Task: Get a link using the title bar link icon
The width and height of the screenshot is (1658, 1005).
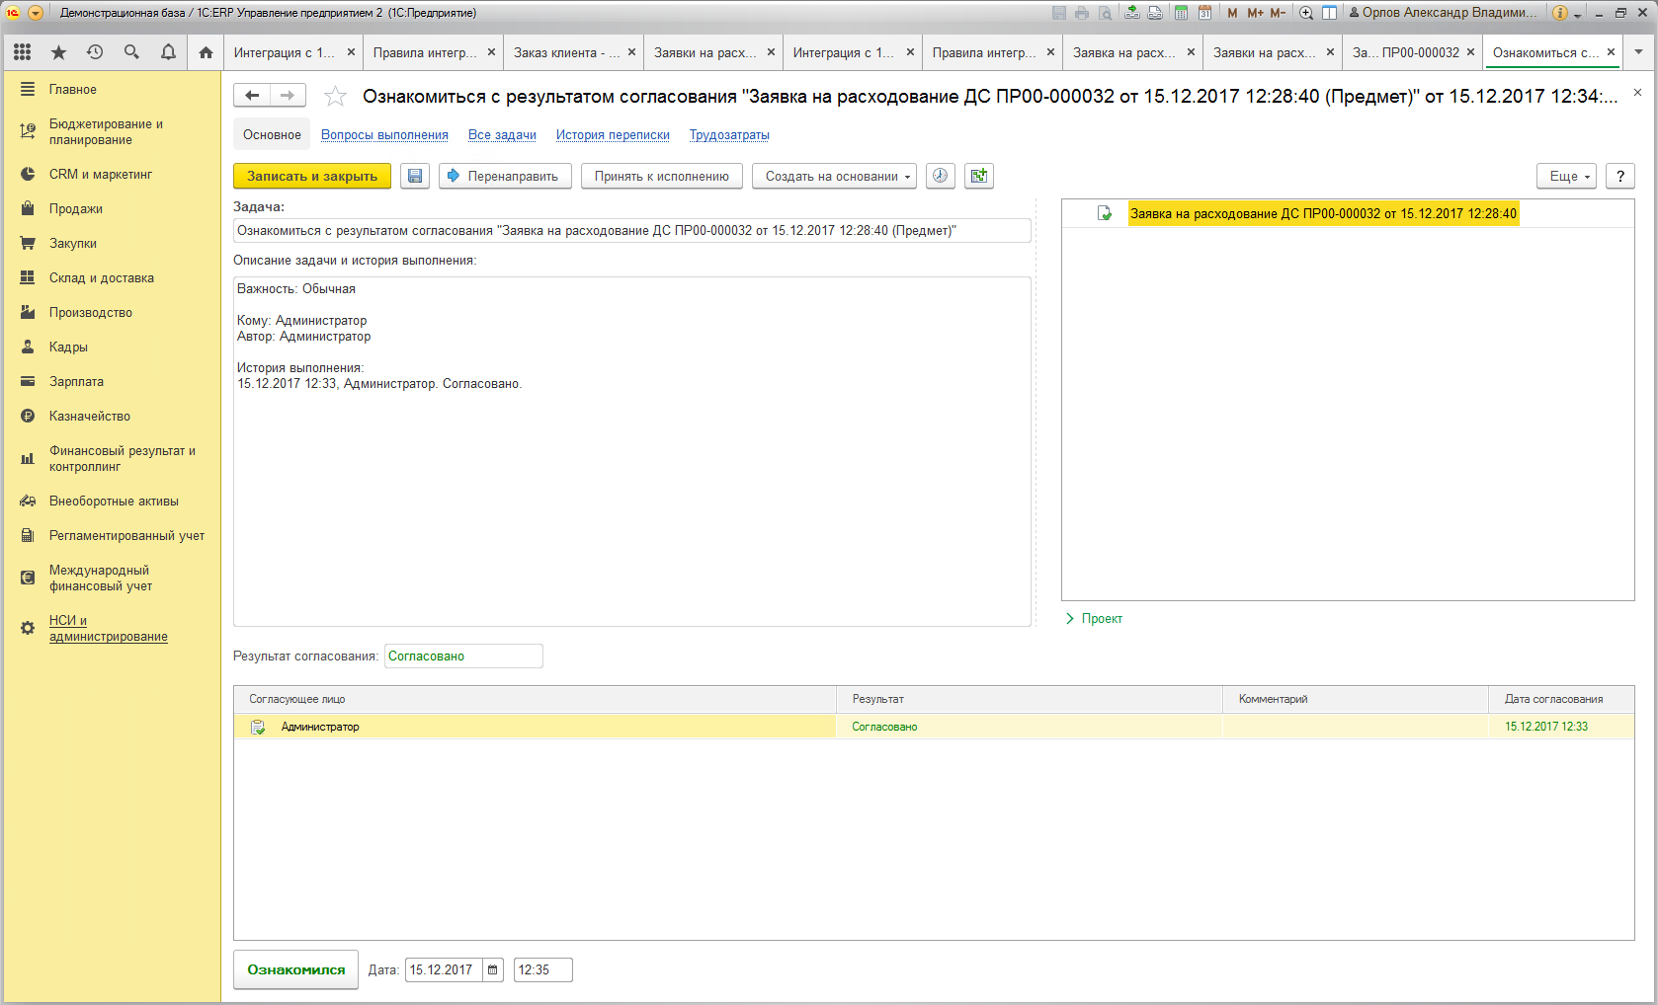Action: point(1131,13)
